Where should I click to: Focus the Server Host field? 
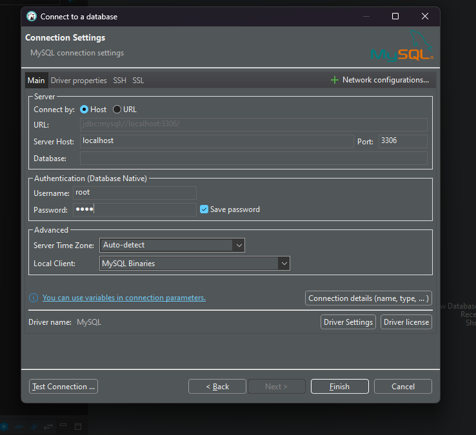pyautogui.click(x=217, y=141)
